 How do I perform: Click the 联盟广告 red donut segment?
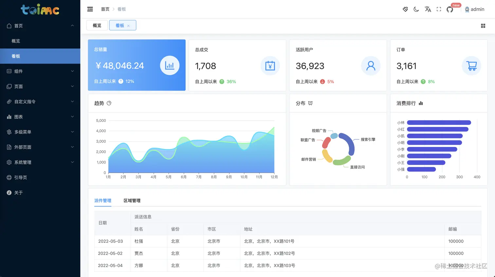[326, 143]
